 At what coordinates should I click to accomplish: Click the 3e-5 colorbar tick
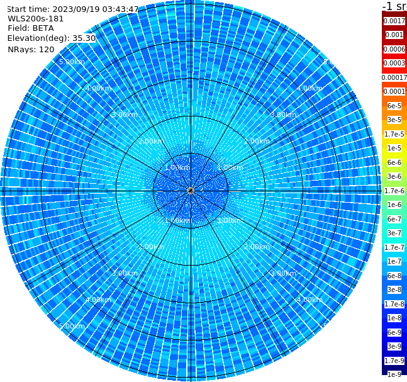click(x=394, y=120)
